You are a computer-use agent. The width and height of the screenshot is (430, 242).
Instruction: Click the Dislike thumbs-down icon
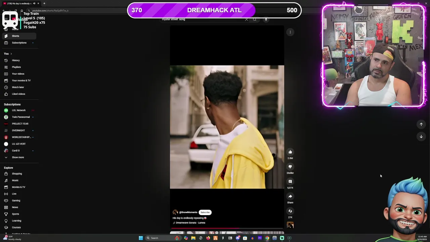290,167
